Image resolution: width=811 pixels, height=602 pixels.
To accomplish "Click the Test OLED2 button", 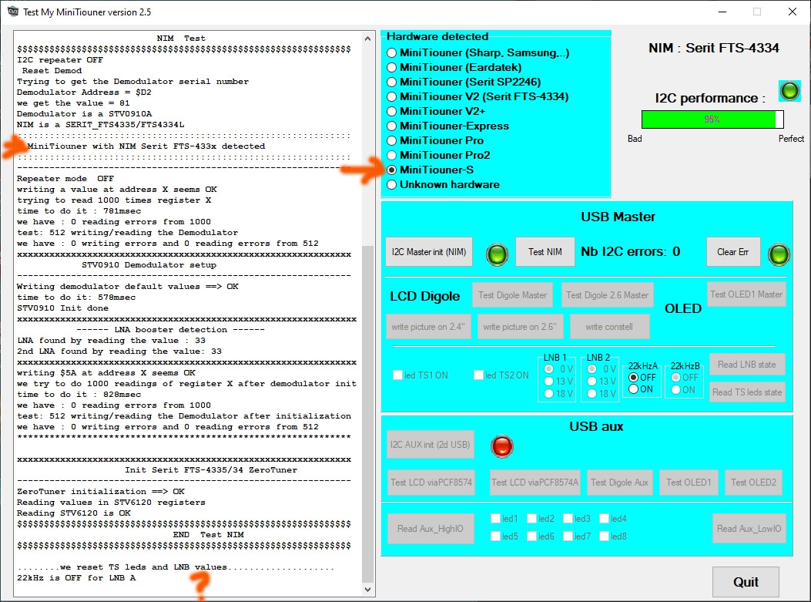I will [753, 483].
